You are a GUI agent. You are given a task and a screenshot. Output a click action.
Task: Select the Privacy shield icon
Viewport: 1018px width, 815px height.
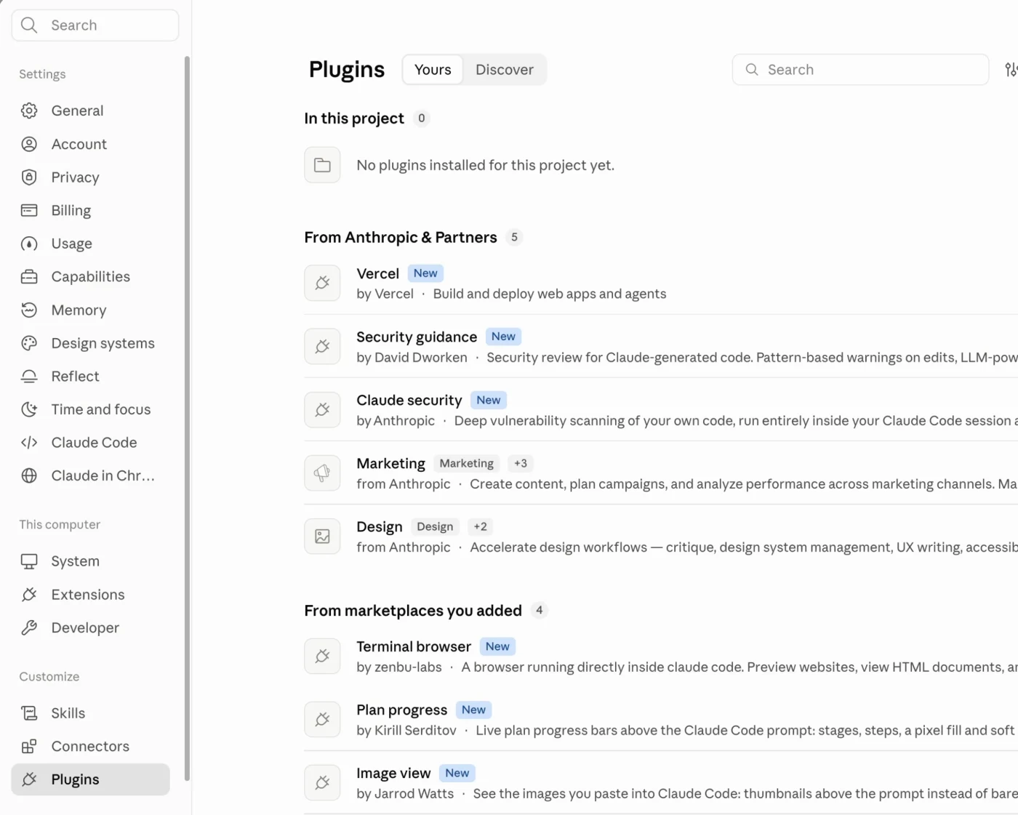pos(29,177)
